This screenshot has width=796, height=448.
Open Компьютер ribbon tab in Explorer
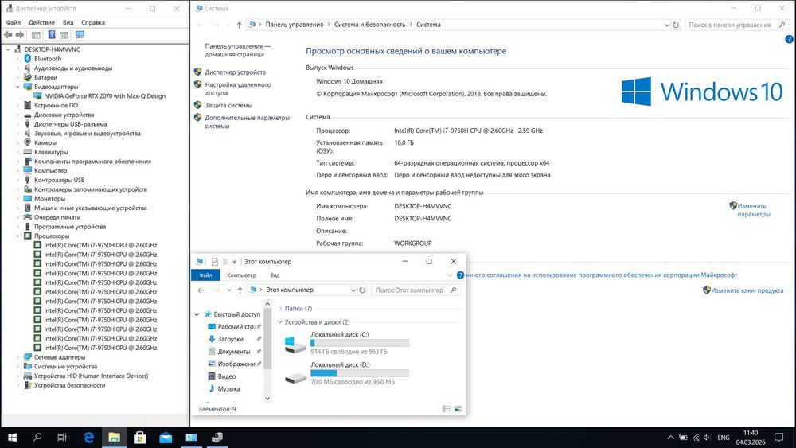pyautogui.click(x=241, y=275)
